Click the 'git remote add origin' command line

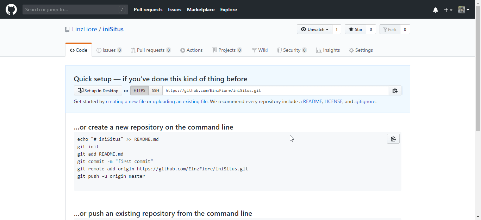pos(163,169)
